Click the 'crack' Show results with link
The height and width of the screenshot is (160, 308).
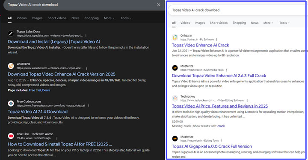tap(221, 126)
